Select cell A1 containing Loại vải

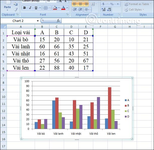pos(21,32)
